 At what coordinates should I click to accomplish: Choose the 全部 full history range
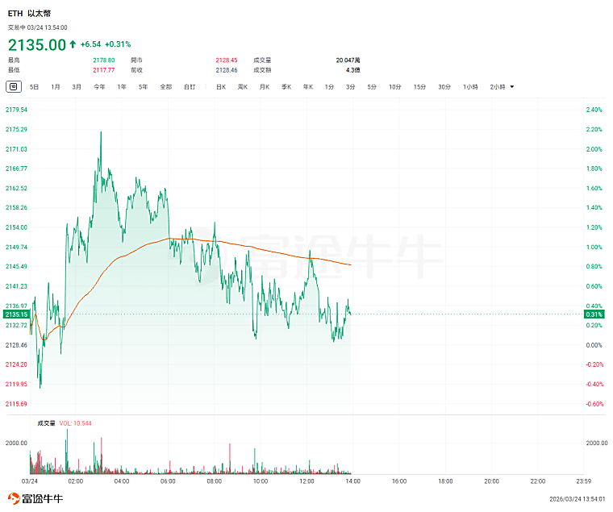[166, 87]
